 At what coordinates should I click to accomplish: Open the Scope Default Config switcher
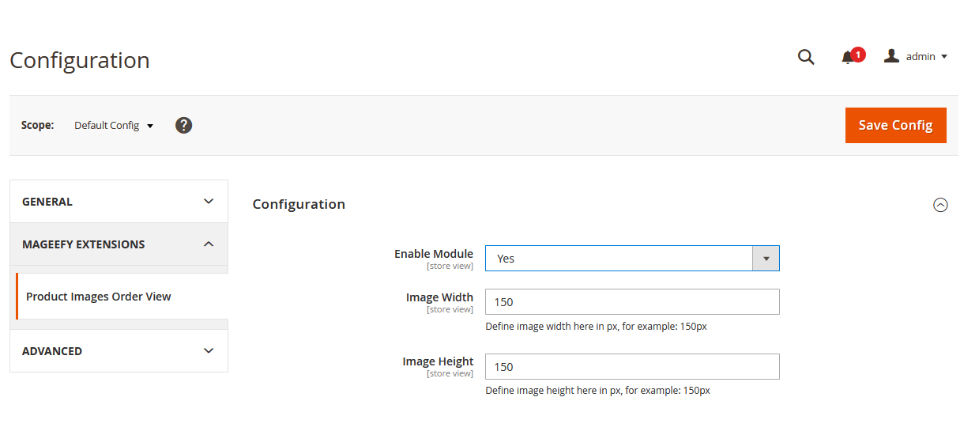pos(114,126)
